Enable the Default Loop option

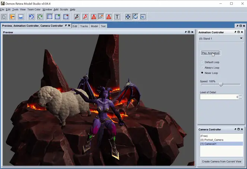pyautogui.click(x=202, y=62)
